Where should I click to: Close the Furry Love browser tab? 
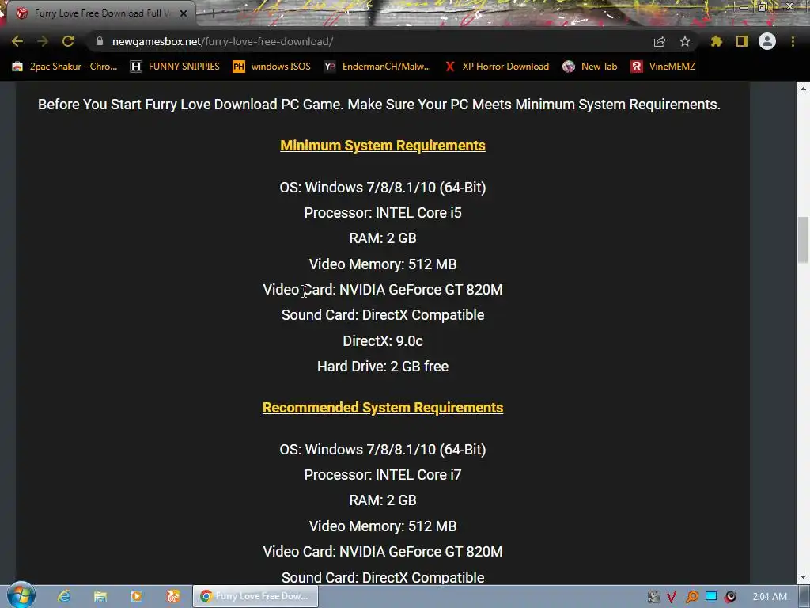(x=184, y=13)
